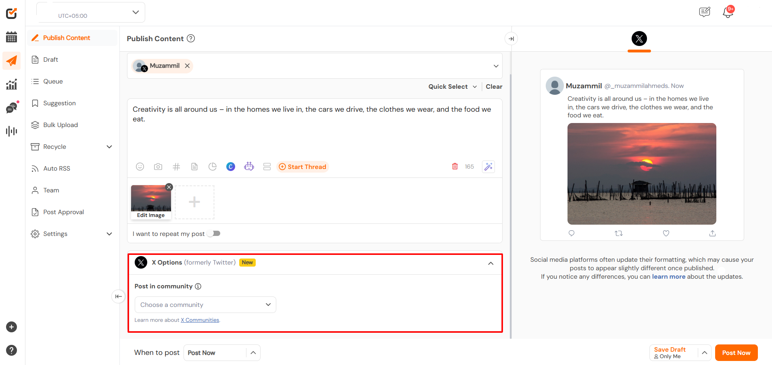Expand the Save Draft options arrow
Image resolution: width=772 pixels, height=365 pixels.
pos(704,353)
